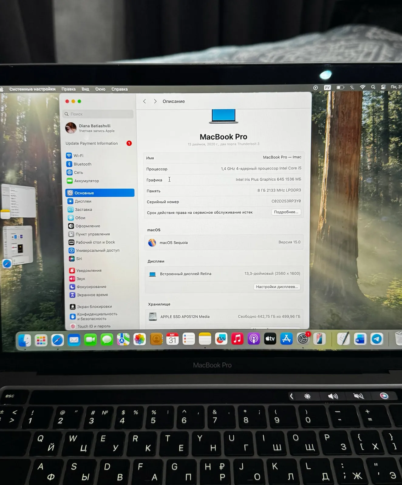This screenshot has height=485, width=402.
Task: Open Экран блокировки settings
Action: (x=91, y=306)
